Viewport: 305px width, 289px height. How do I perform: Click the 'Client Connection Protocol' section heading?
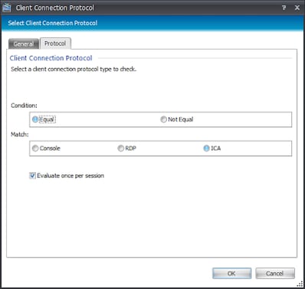pos(51,58)
